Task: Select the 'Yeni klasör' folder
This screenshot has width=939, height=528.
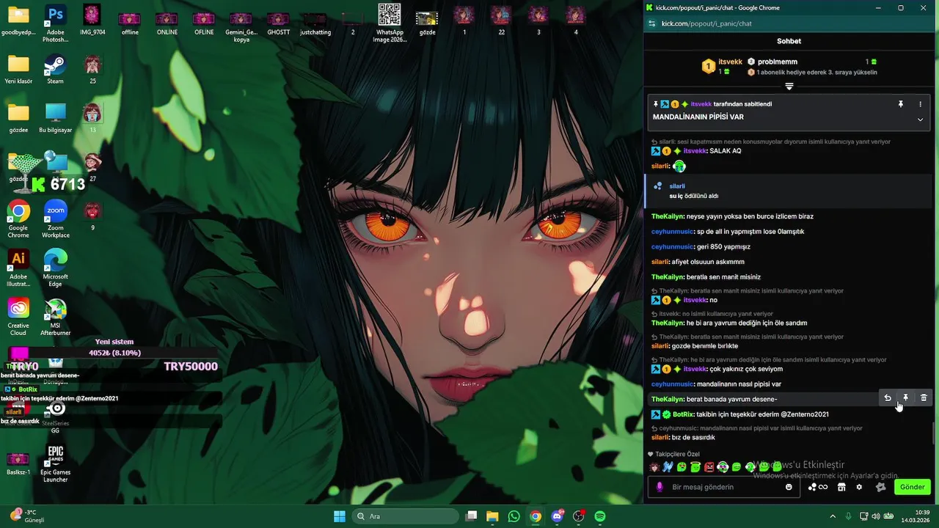Action: click(18, 70)
